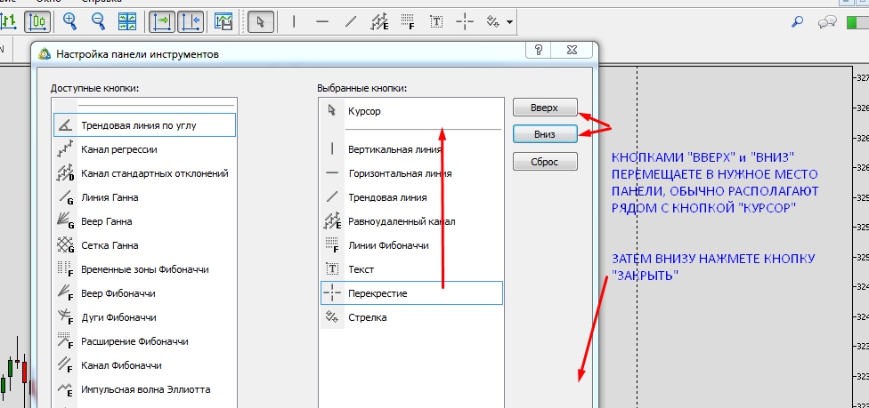Select 'Импульсная волна Эллиотта' in available list
The width and height of the screenshot is (869, 408).
pyautogui.click(x=144, y=389)
